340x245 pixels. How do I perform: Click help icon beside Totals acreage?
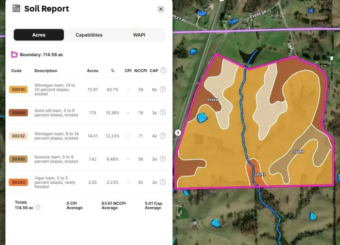(38, 208)
